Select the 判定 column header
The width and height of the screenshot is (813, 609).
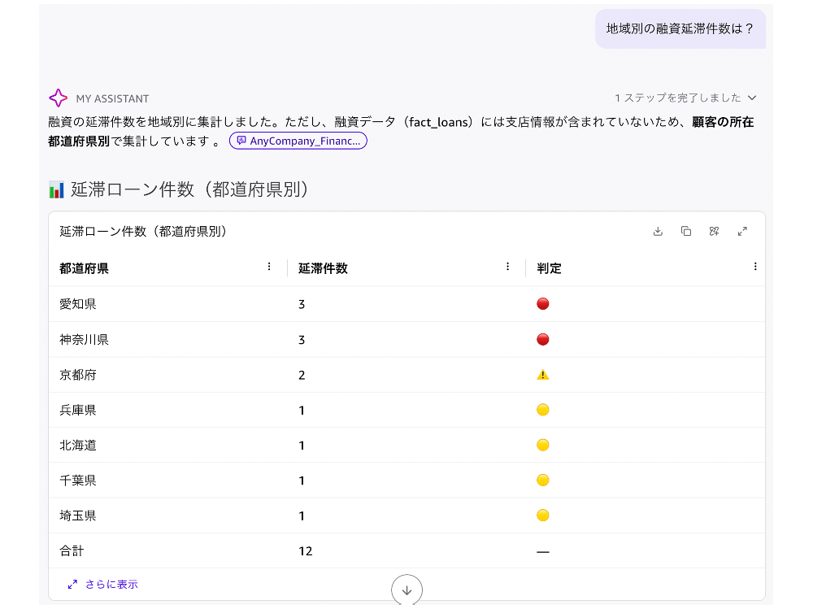click(x=549, y=268)
